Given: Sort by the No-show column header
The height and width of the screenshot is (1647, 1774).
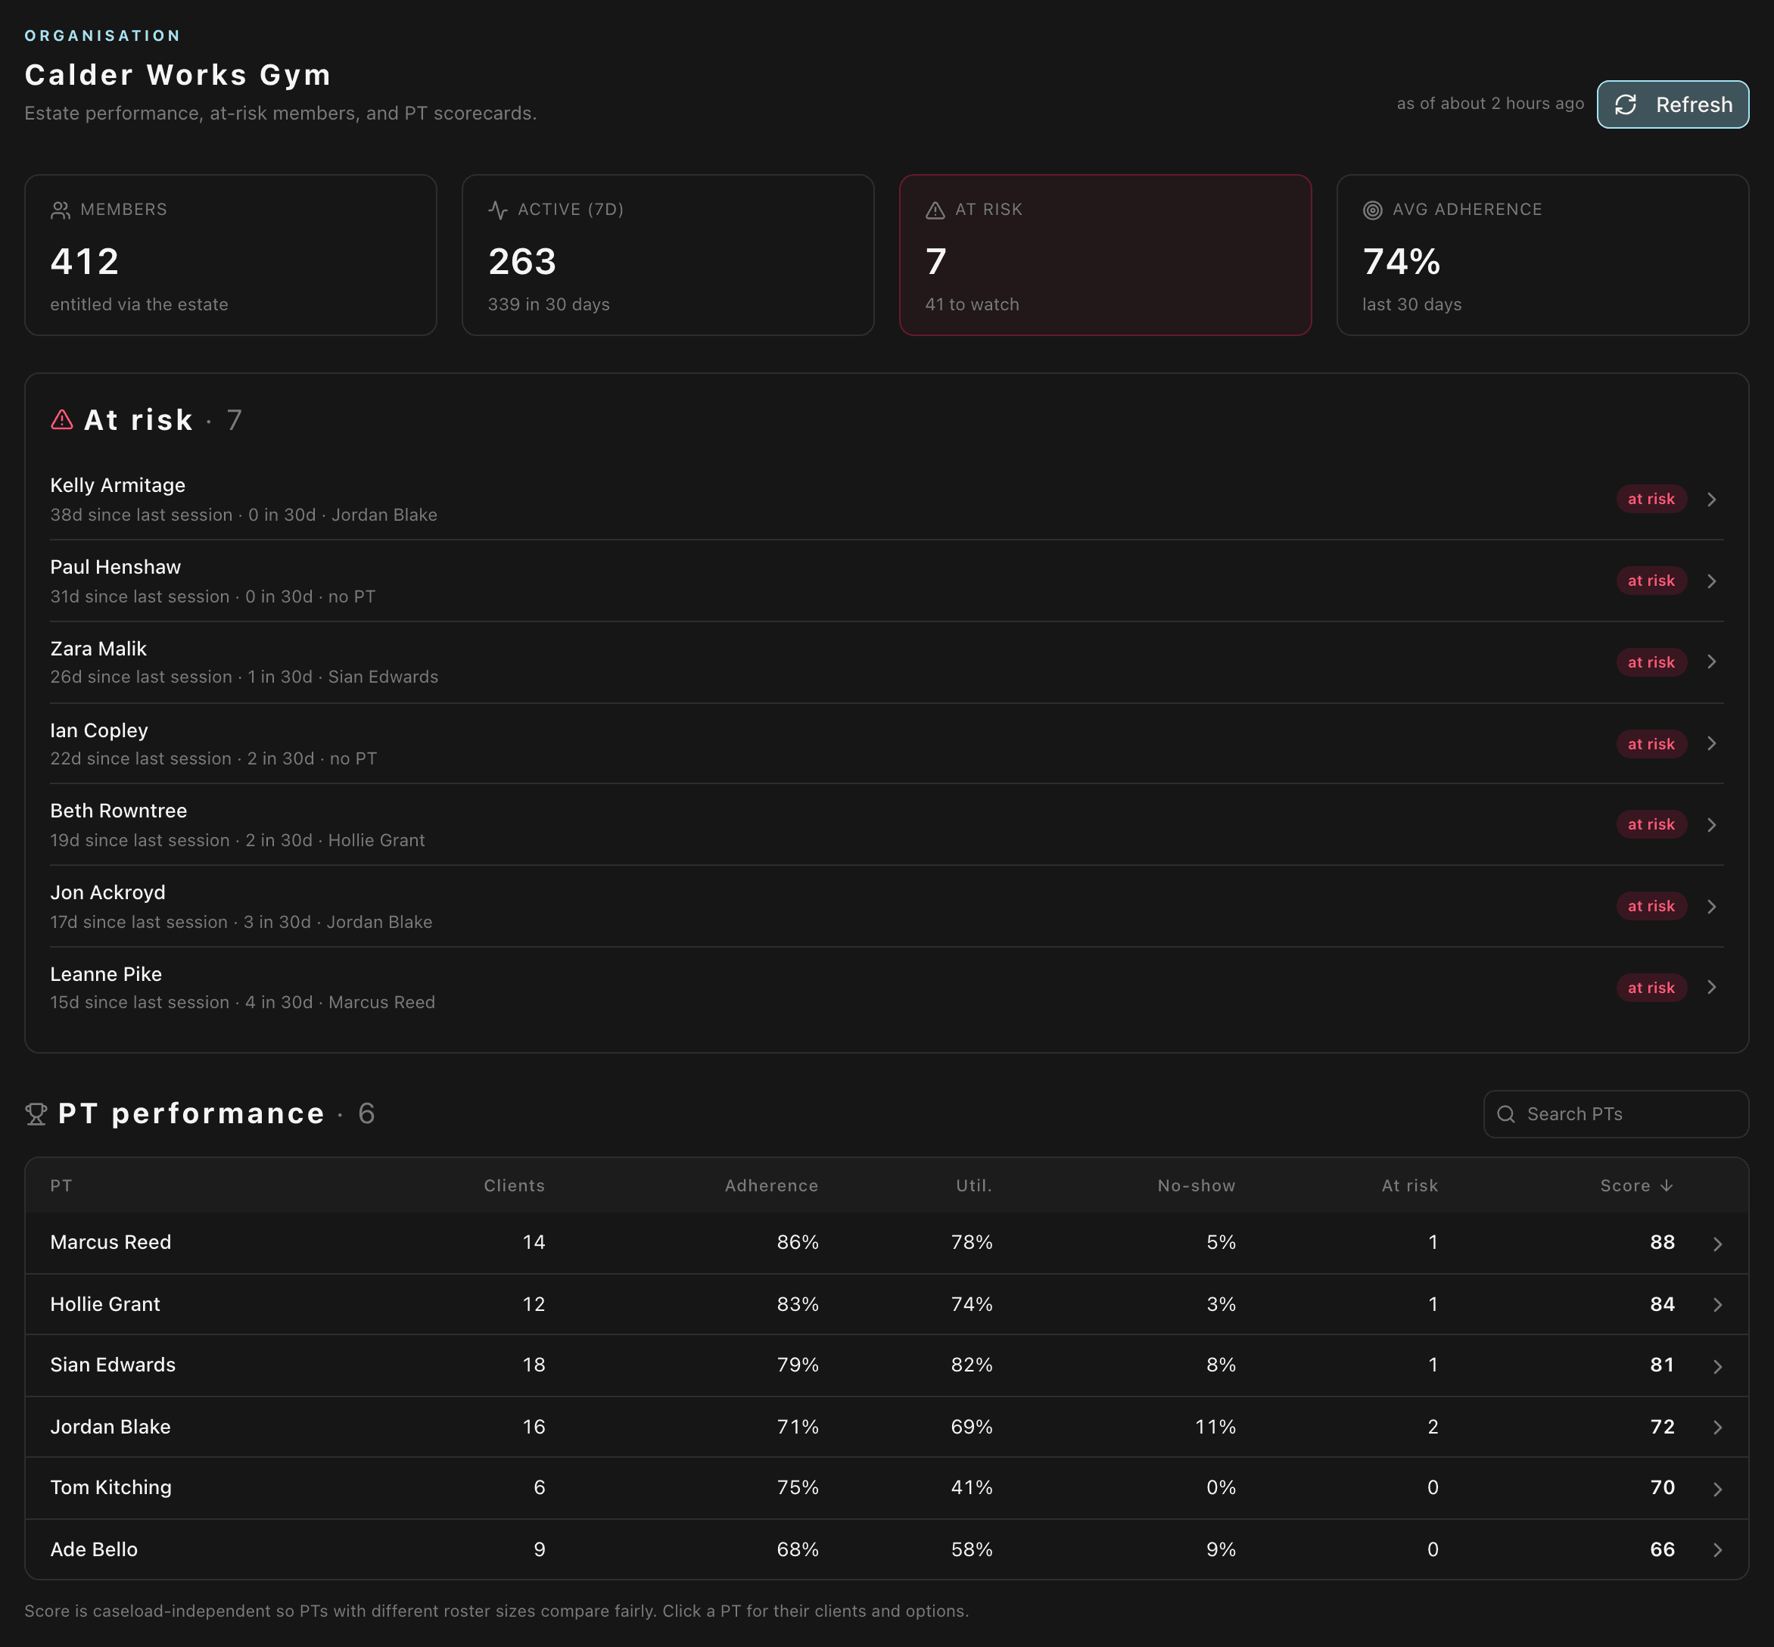Looking at the screenshot, I should (1197, 1185).
